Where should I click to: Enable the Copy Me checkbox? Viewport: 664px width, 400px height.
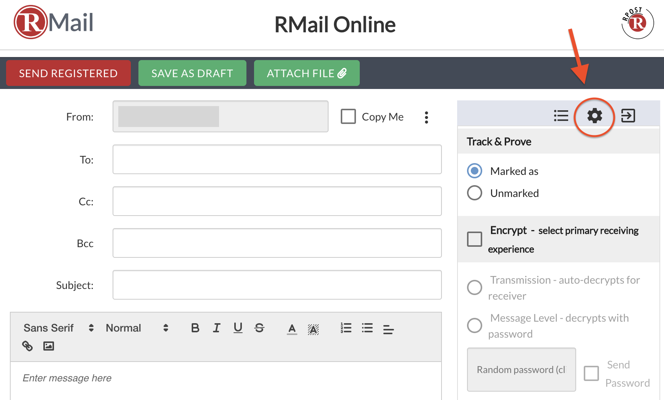tap(348, 116)
